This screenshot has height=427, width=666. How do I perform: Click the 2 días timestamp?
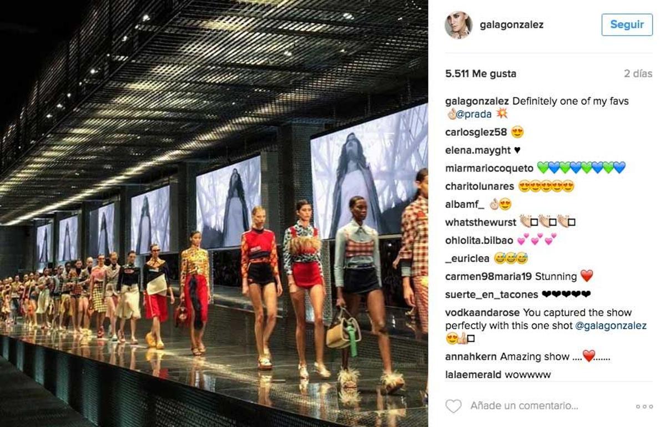pos(638,74)
